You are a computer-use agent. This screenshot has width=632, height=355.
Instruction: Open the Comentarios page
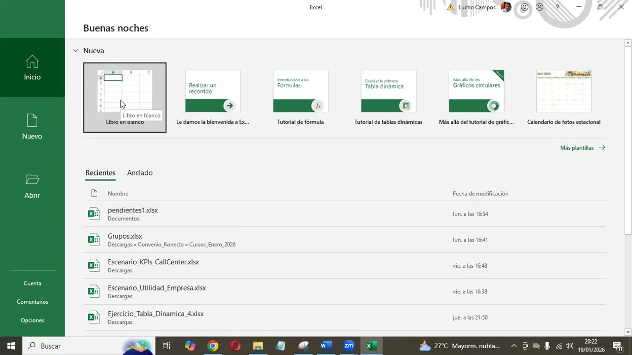32,302
